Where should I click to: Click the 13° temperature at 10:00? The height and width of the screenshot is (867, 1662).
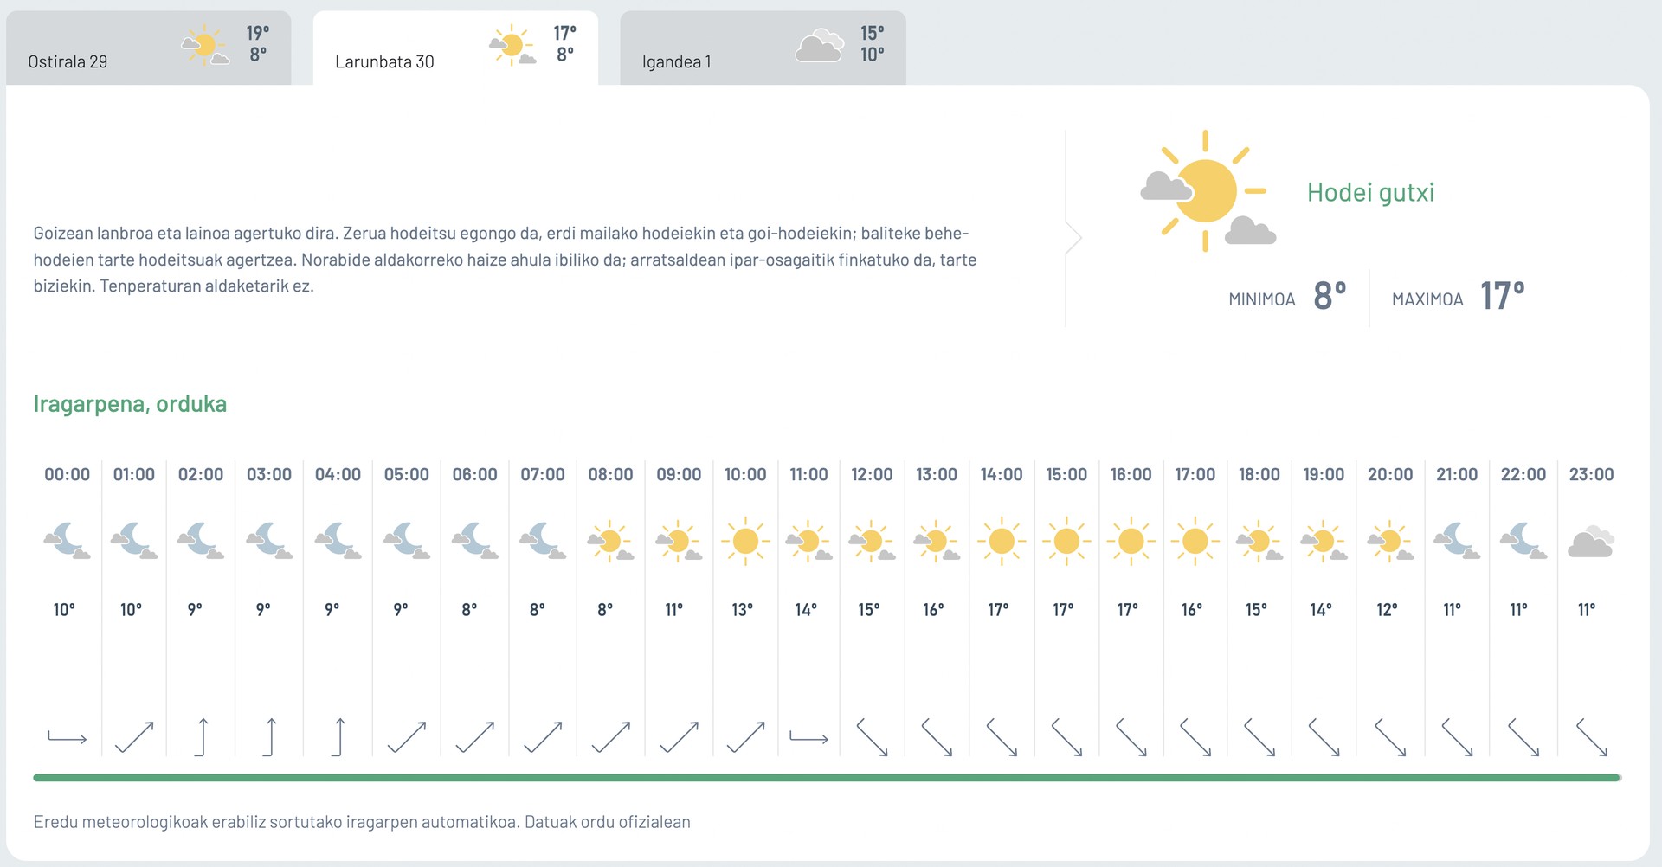(x=743, y=610)
